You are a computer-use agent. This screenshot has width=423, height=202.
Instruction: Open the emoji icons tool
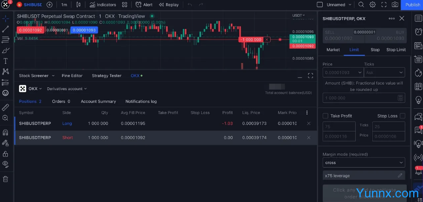(x=6, y=93)
